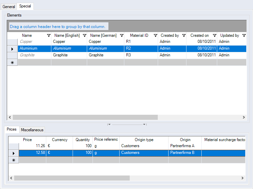Viewport: 253px width, 189px height.
Task: Switch to the General tab
Action: [x=9, y=7]
